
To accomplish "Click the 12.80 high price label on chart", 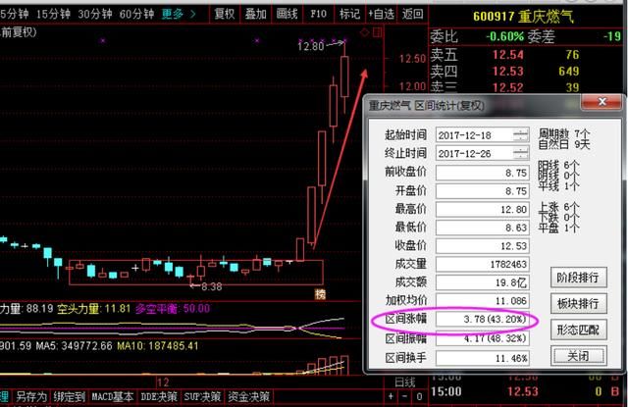I will (311, 46).
